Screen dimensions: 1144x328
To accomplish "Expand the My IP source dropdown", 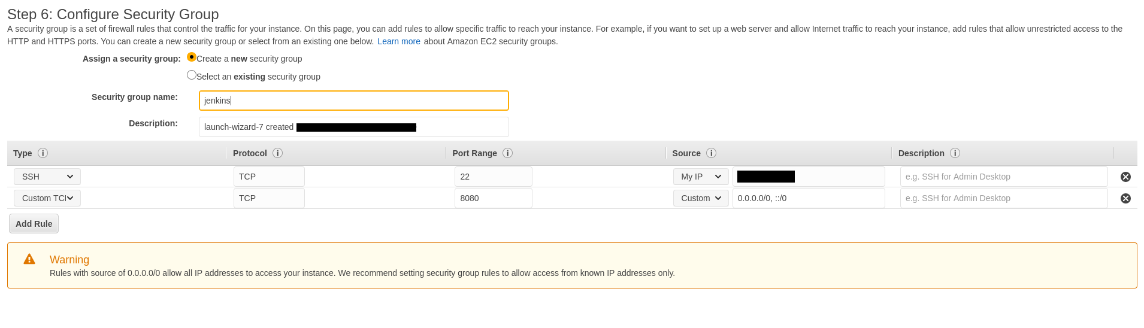I will 700,177.
